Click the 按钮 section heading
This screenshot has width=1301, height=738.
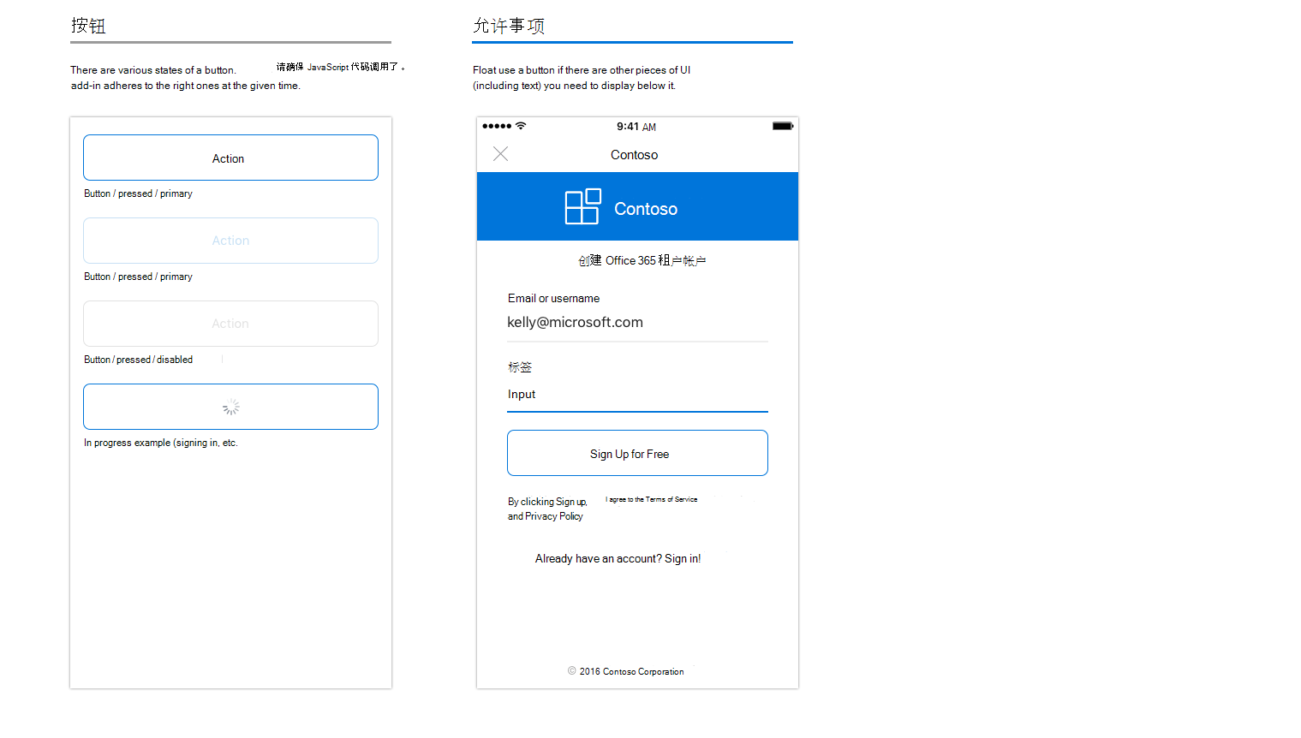click(88, 26)
